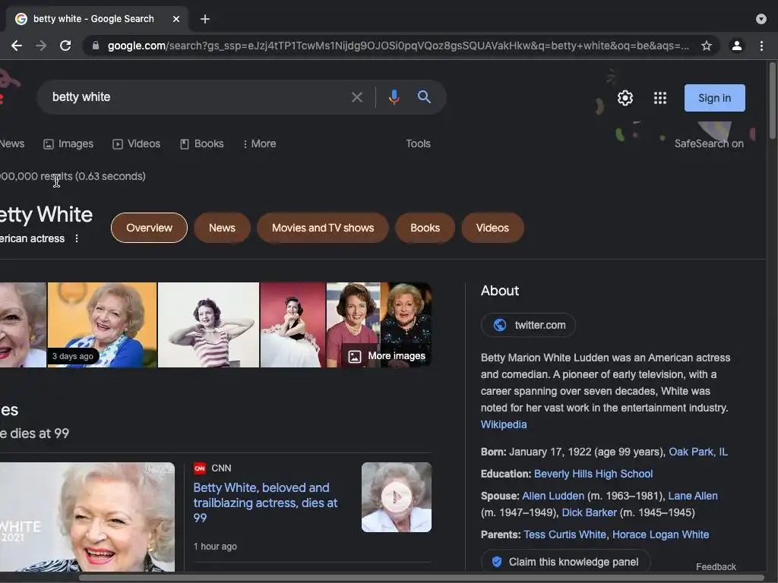The width and height of the screenshot is (778, 583).
Task: Click the vertical page scrollbar
Action: (x=773, y=101)
